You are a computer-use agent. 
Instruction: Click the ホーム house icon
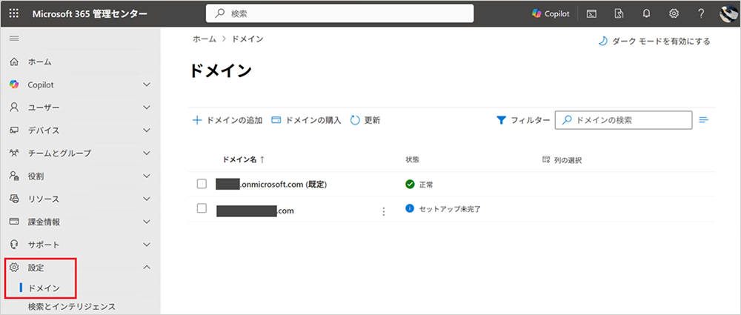tap(14, 62)
